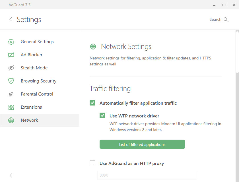Click the Ad Blocker crossed-rectangle icon
The width and height of the screenshot is (239, 182).
pyautogui.click(x=11, y=55)
